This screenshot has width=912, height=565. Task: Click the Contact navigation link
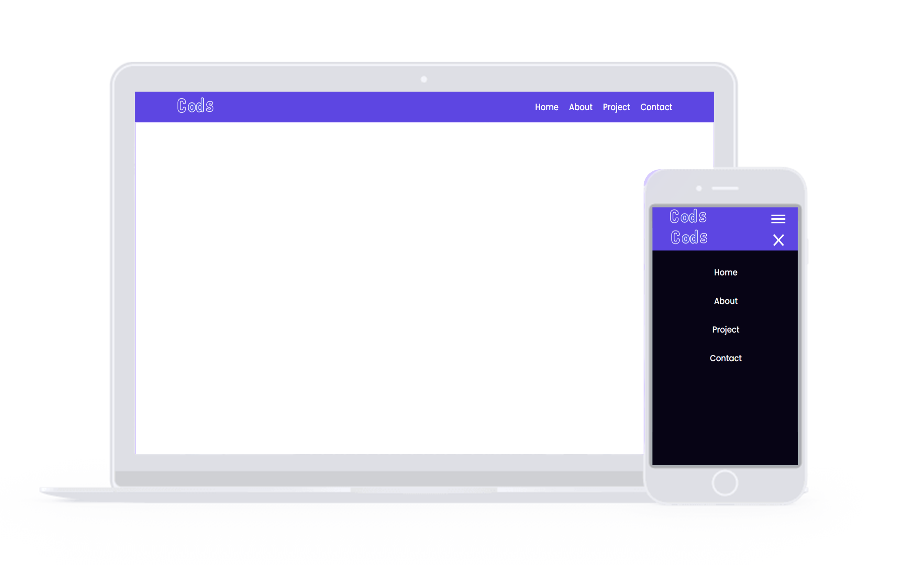coord(655,107)
